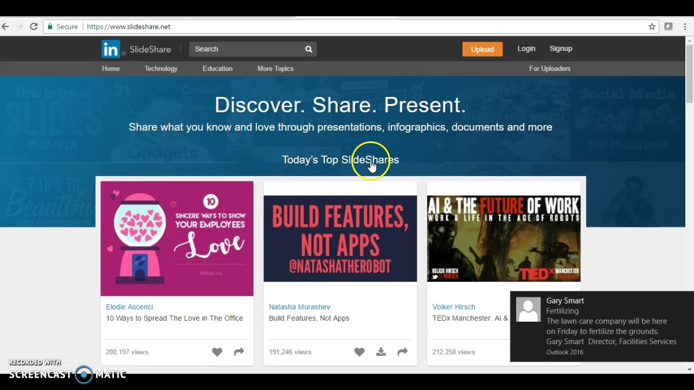
Task: Visit author Natasha Murashev's profile
Action: point(299,307)
